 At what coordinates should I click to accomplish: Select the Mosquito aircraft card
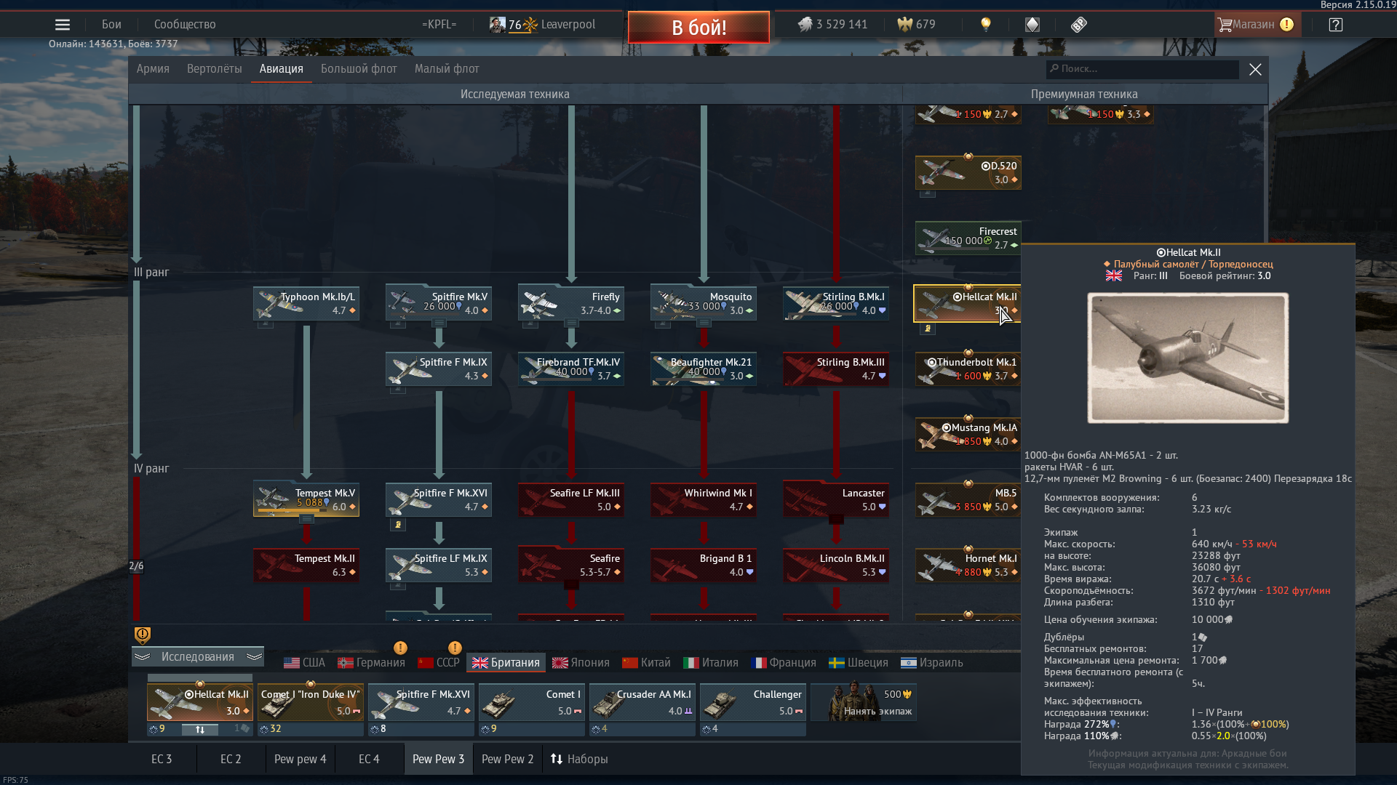[704, 304]
